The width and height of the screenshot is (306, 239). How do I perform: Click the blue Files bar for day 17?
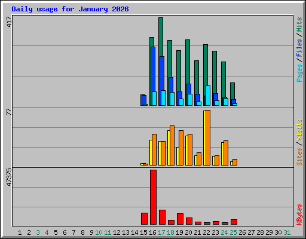point(162,73)
